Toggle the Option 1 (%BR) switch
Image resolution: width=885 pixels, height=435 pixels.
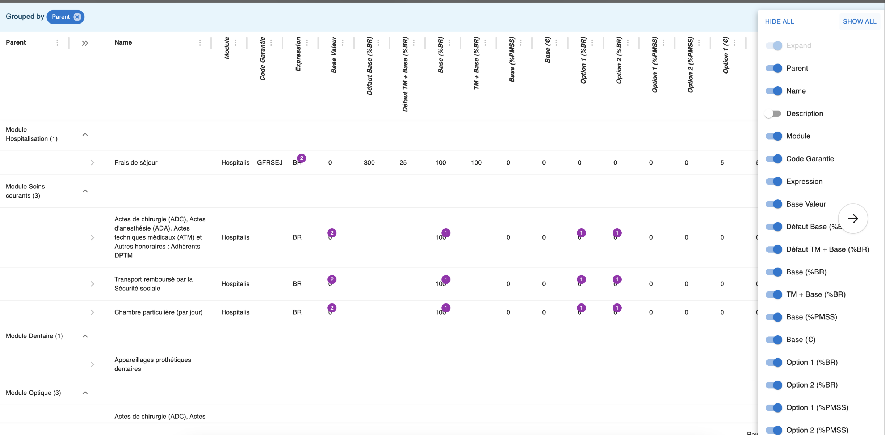coord(774,362)
